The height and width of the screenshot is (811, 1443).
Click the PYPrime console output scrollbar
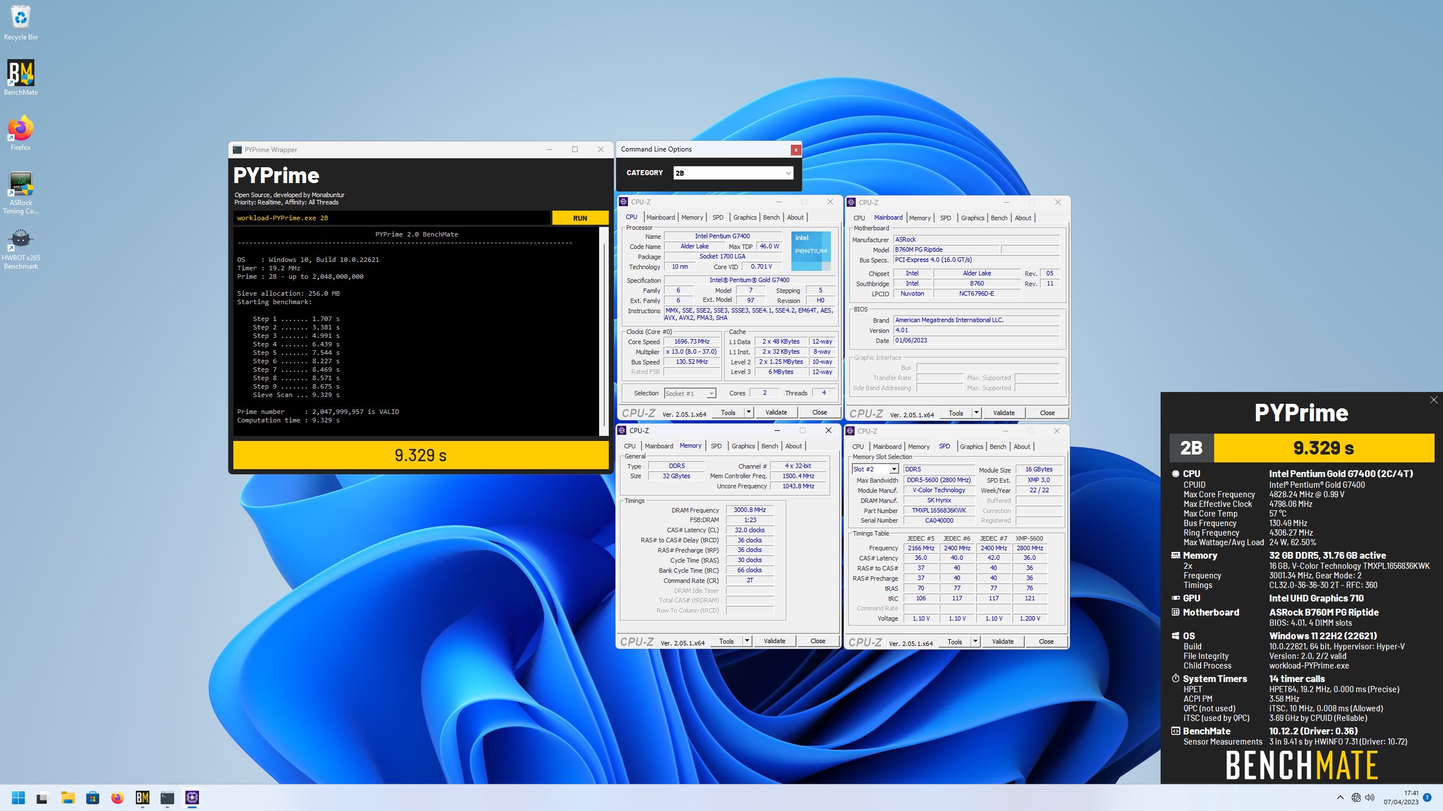[604, 331]
